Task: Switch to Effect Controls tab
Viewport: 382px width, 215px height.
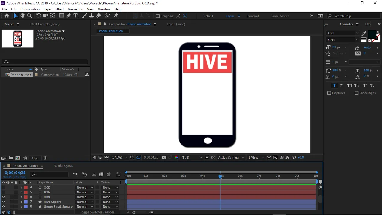Action: tap(44, 24)
